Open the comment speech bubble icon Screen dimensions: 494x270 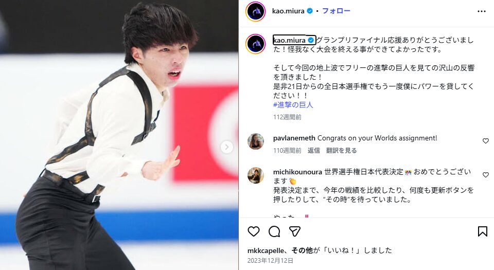(274, 231)
